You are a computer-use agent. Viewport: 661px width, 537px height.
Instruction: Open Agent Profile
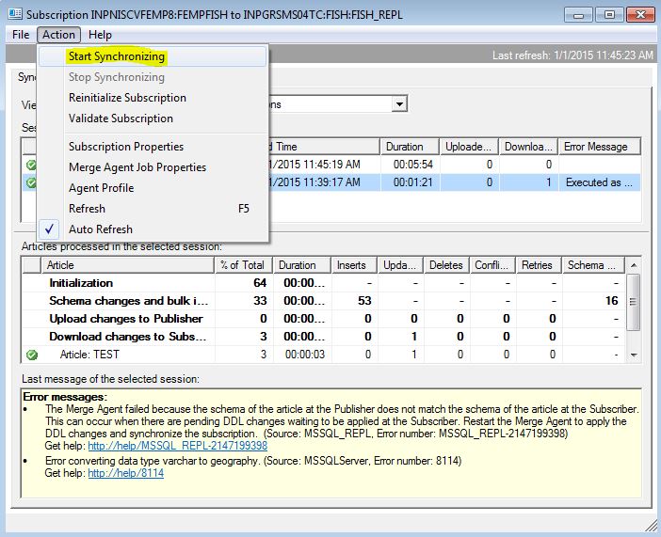[x=153, y=188]
